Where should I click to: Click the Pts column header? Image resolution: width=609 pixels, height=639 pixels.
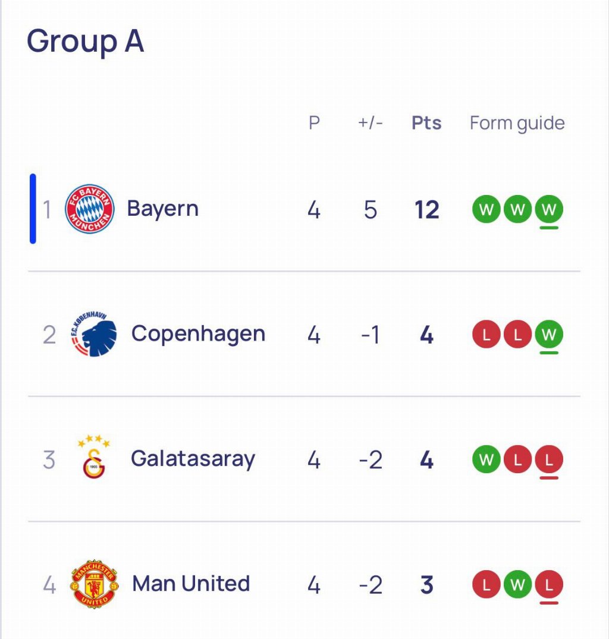[426, 123]
